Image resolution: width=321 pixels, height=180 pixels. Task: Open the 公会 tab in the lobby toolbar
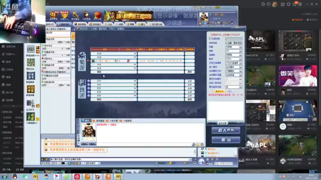tap(108, 24)
